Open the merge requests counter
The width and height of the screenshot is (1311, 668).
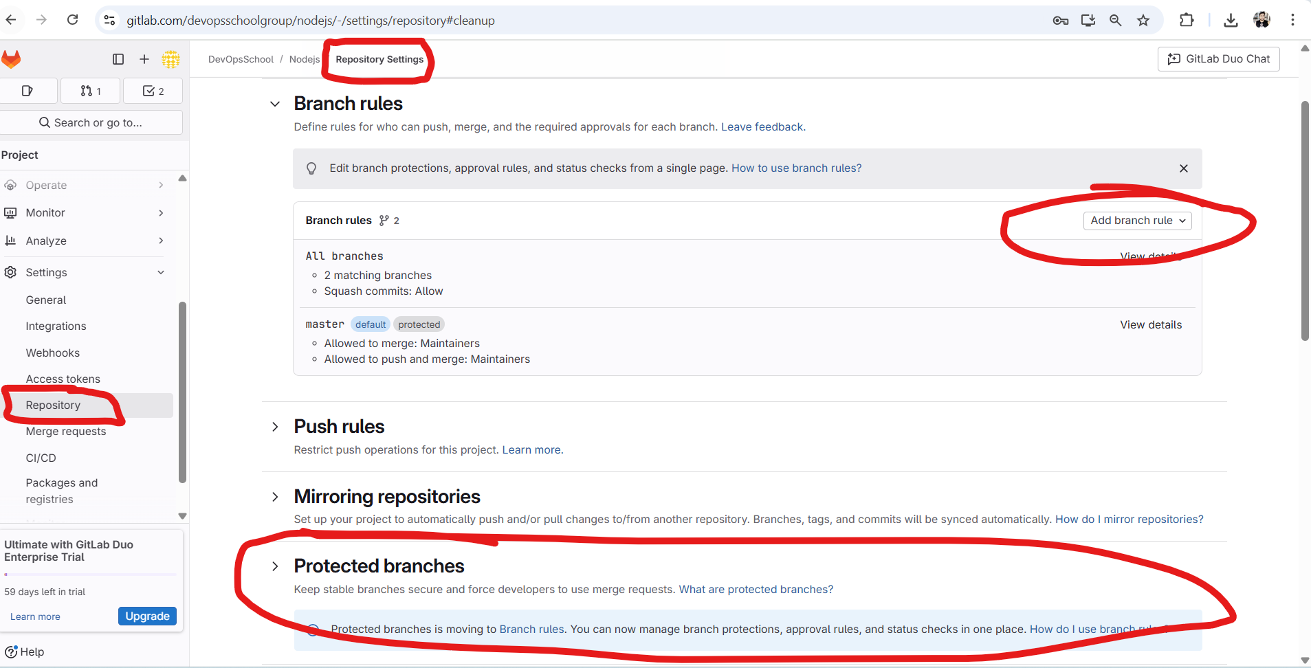(91, 91)
